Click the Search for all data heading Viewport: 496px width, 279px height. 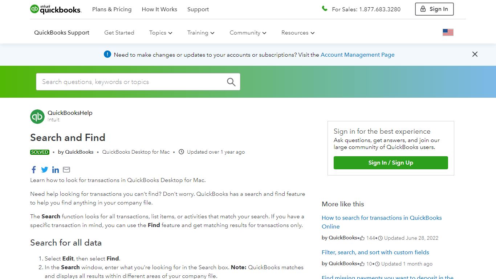point(66,243)
